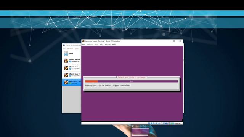Click the Ubuntu Node 1 OS icon
The width and height of the screenshot is (244, 137).
pos(66,68)
